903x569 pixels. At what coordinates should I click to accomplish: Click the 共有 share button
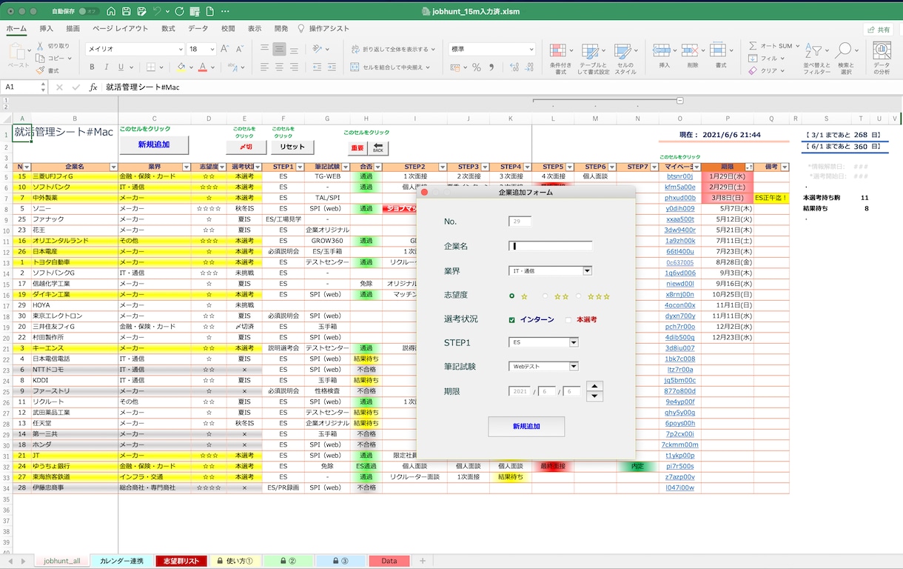878,30
